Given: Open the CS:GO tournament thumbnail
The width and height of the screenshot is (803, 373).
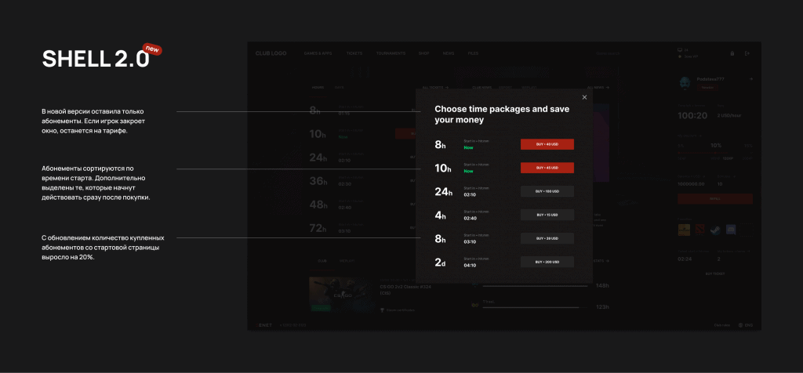Looking at the screenshot, I should [x=341, y=294].
